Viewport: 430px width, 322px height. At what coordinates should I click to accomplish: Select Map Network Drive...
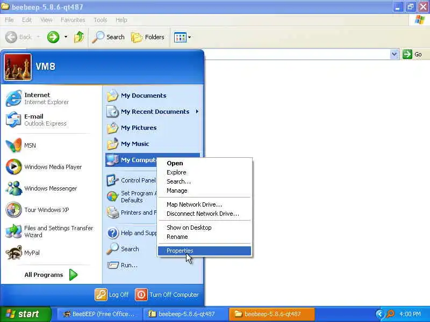point(204,204)
